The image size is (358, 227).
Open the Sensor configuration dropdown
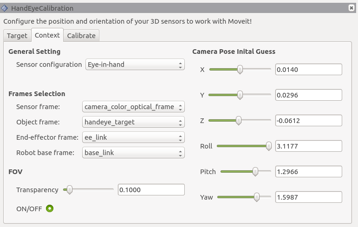[135, 65]
